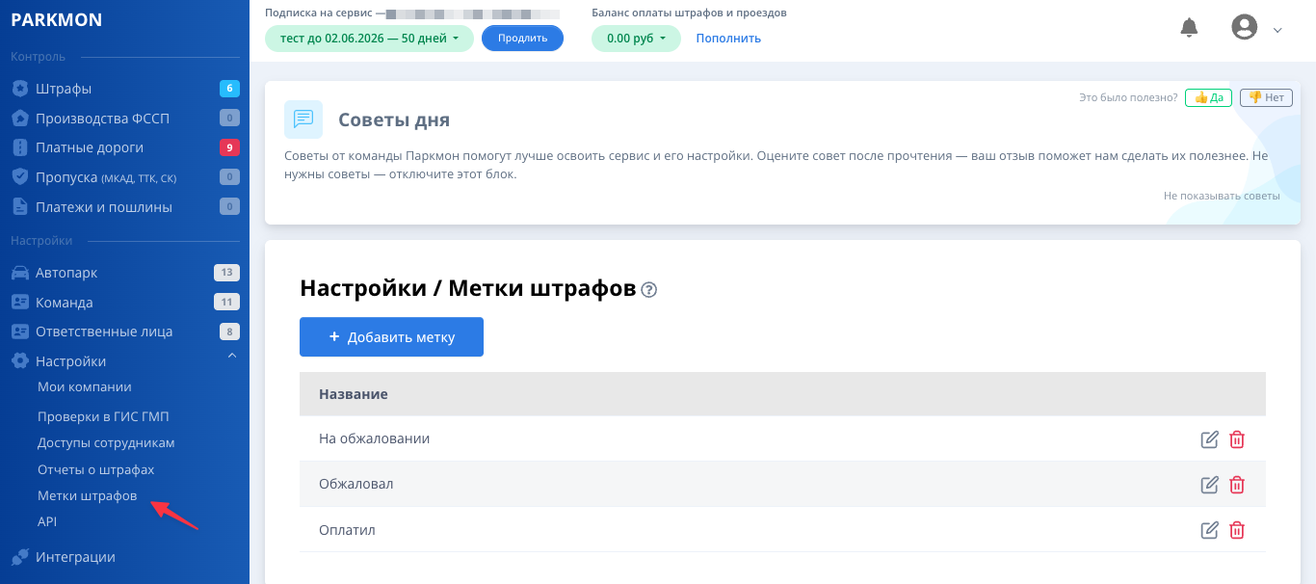Click «Не показывать советы» to hide tips
The image size is (1316, 584).
pyautogui.click(x=1221, y=196)
